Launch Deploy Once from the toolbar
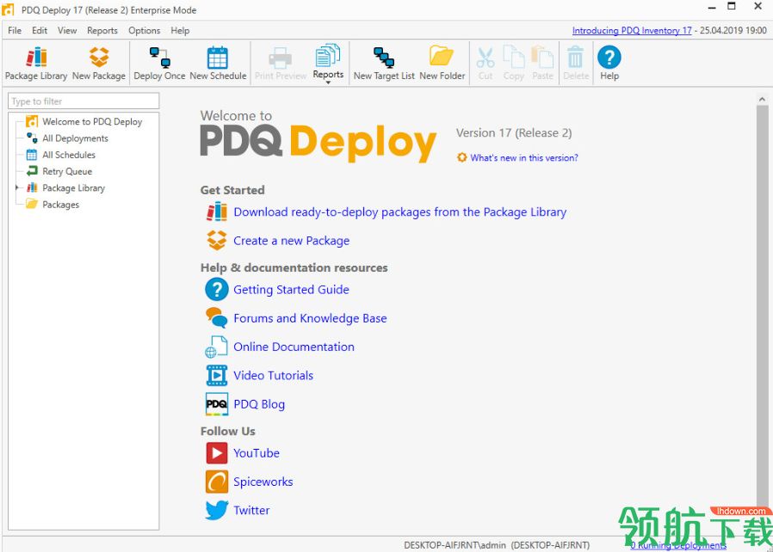The image size is (773, 552). pos(159,64)
